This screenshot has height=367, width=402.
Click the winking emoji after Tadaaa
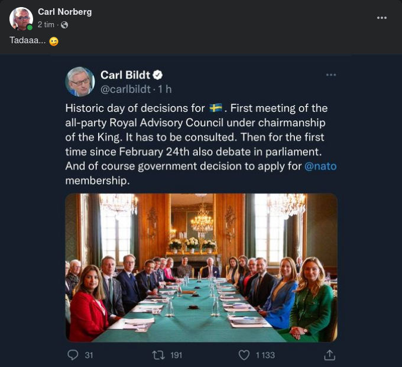(54, 41)
